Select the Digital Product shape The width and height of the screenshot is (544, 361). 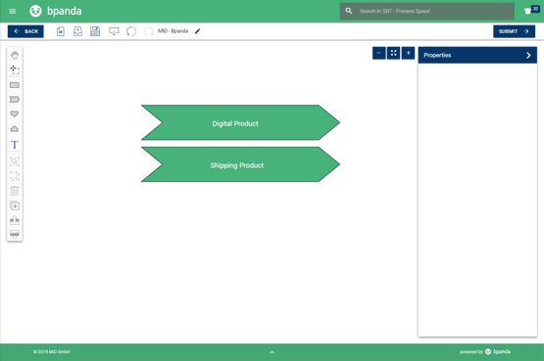240,122
